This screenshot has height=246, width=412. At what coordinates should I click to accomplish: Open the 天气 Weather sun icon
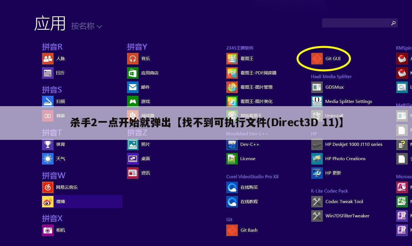(x=48, y=159)
